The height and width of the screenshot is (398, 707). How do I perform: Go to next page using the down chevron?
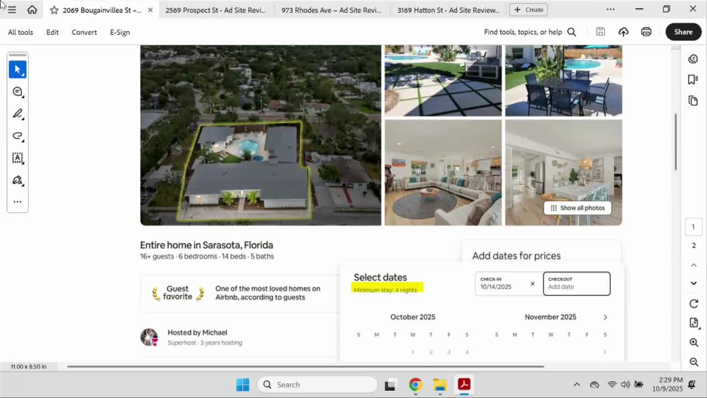(x=694, y=282)
